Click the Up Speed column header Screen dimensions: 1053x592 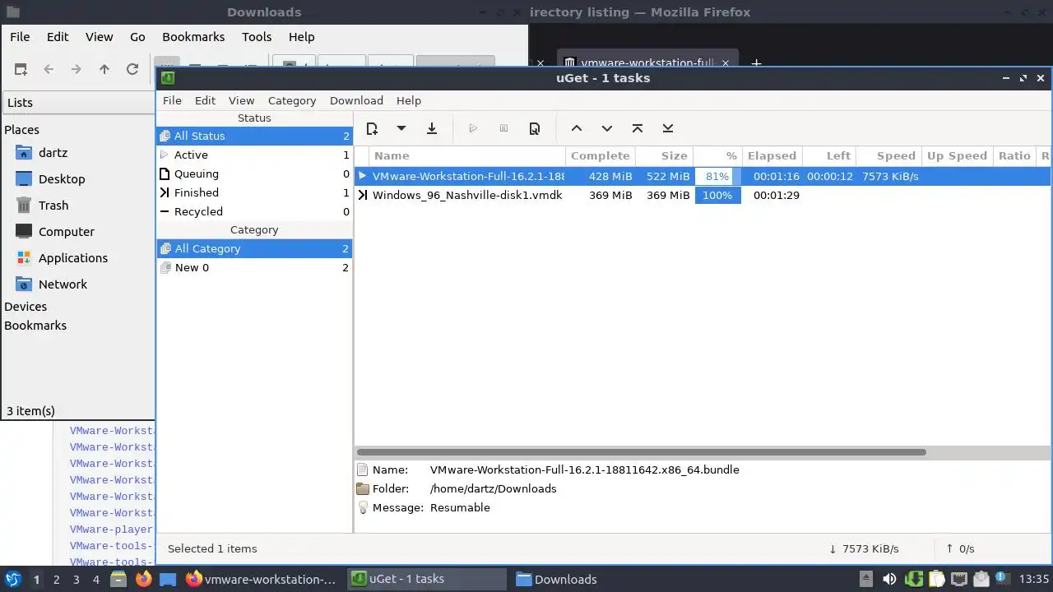pyautogui.click(x=957, y=155)
